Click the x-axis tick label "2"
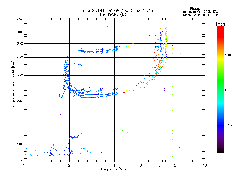This screenshot has height=180, width=241. [69, 165]
